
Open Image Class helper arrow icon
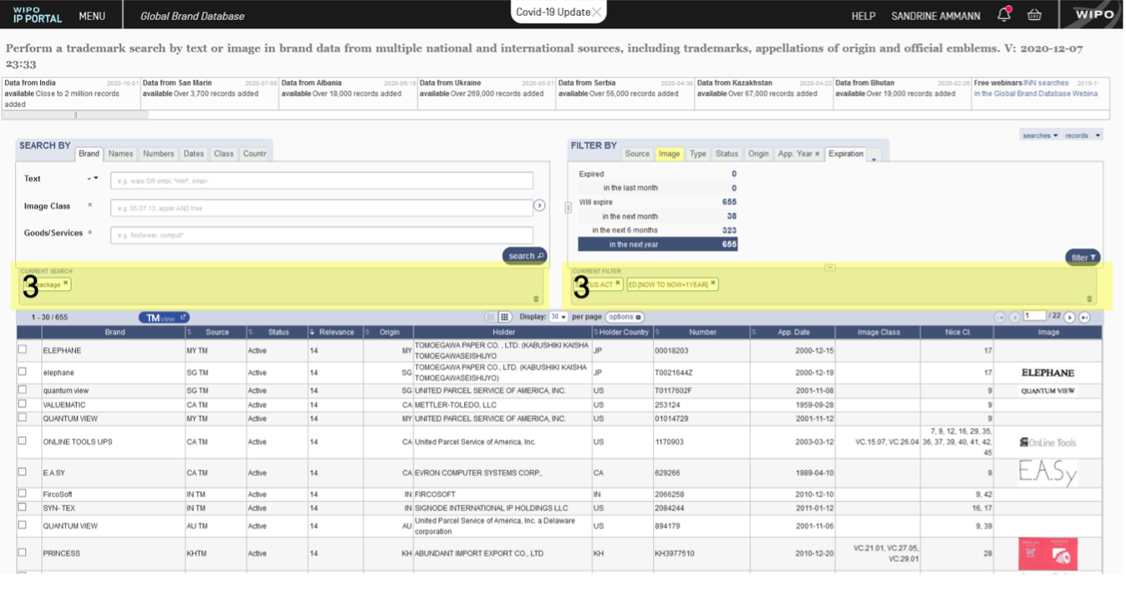pos(539,206)
